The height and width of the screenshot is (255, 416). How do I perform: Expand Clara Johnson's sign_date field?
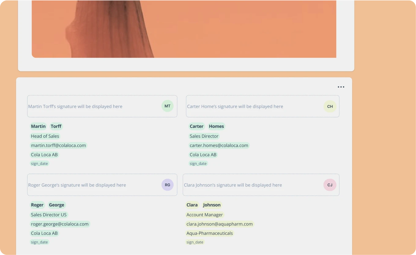(x=195, y=242)
